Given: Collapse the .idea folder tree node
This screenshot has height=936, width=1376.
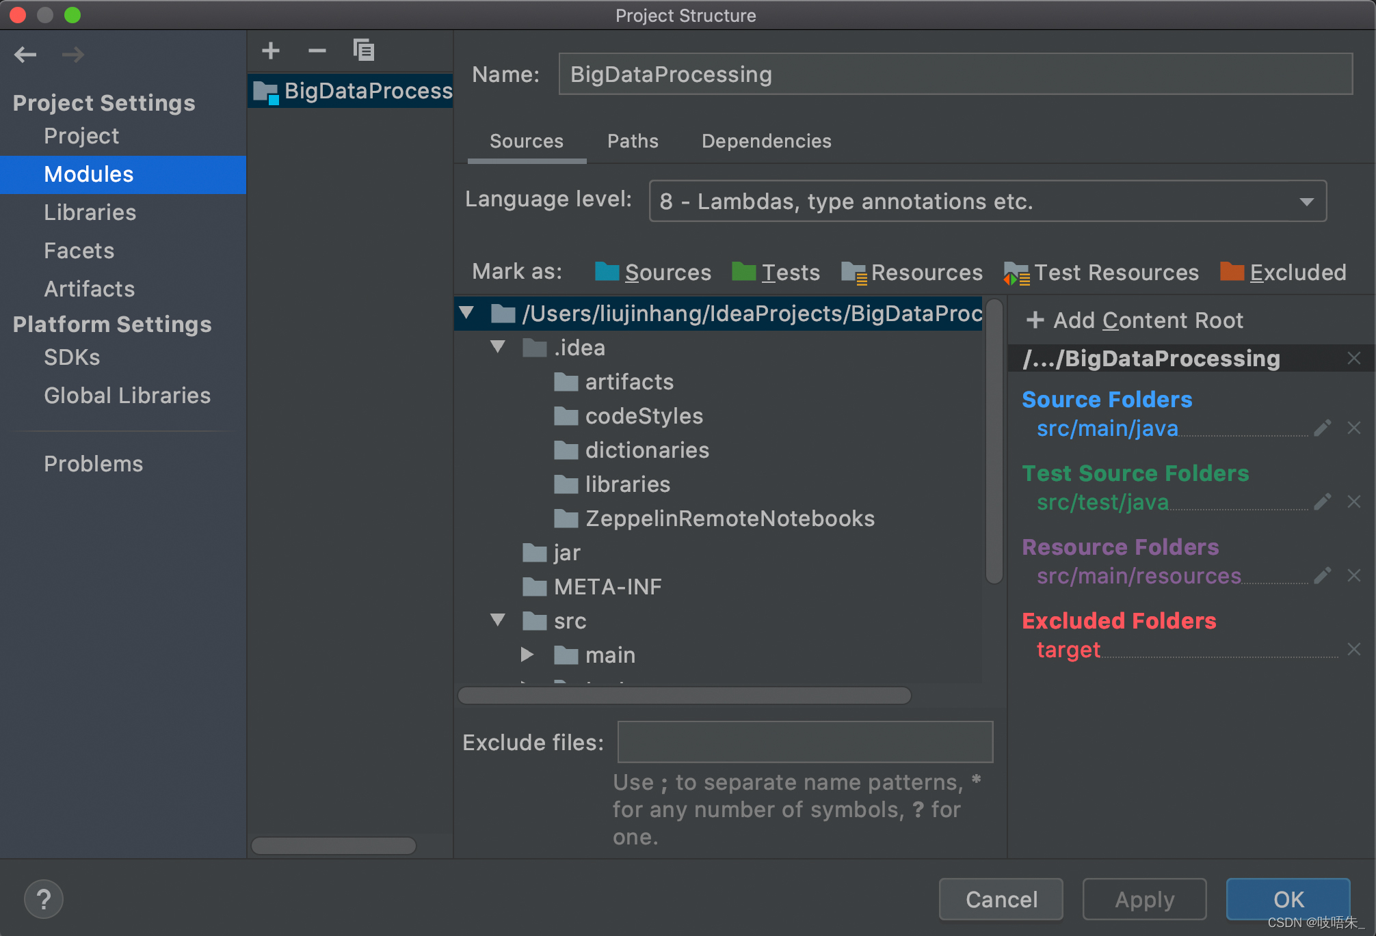Looking at the screenshot, I should (498, 347).
